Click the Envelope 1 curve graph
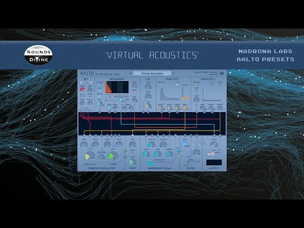 coord(169,93)
